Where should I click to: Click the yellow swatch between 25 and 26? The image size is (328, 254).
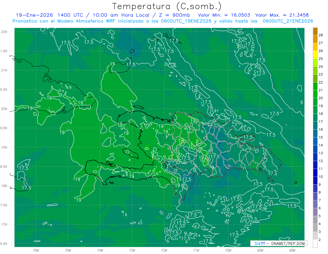click(x=315, y=55)
